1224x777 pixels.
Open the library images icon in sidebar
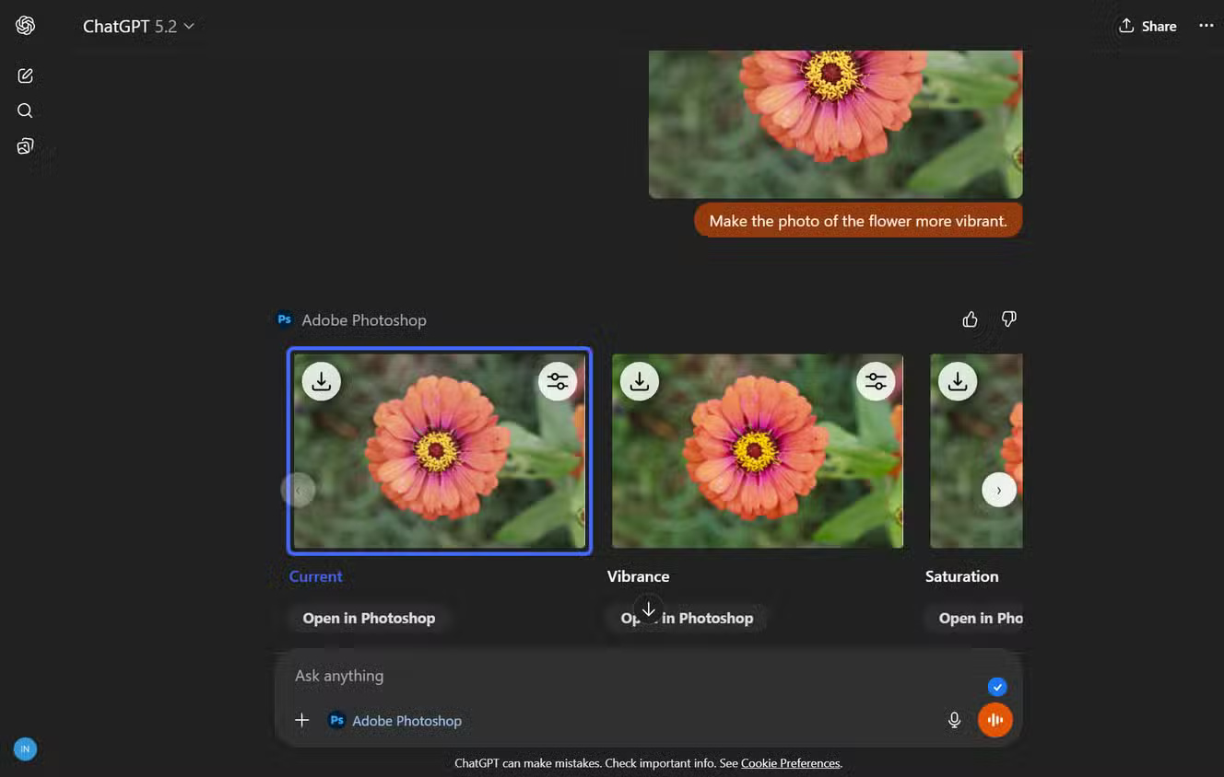[x=25, y=146]
